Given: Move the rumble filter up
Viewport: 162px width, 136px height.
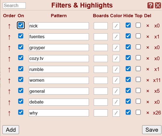Looking at the screenshot, I should (x=9, y=70).
